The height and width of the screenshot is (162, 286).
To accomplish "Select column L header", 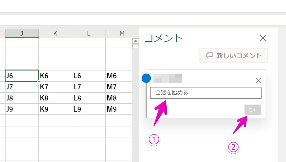I will click(89, 33).
